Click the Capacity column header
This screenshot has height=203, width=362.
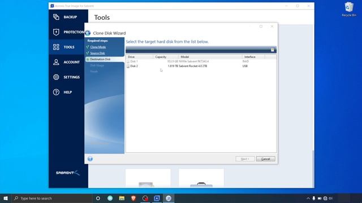(x=166, y=57)
